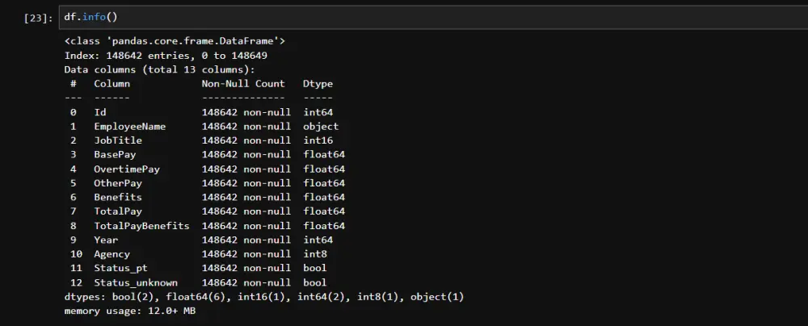Click the 'Dtype' header in the output
Image resolution: width=808 pixels, height=326 pixels.
coord(318,84)
